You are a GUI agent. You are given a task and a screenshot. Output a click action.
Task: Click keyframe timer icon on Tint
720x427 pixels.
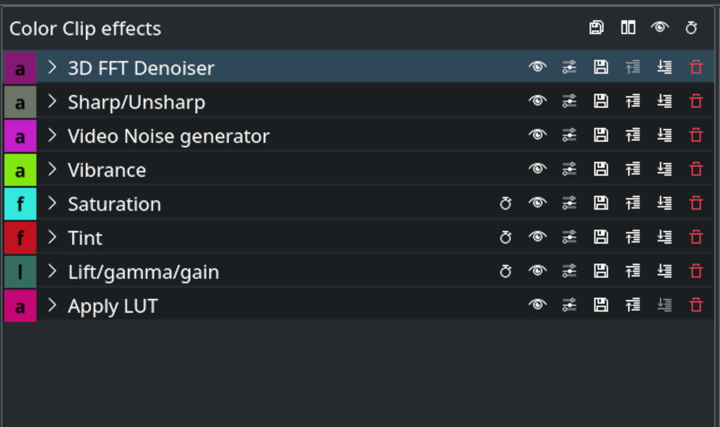[x=505, y=237]
